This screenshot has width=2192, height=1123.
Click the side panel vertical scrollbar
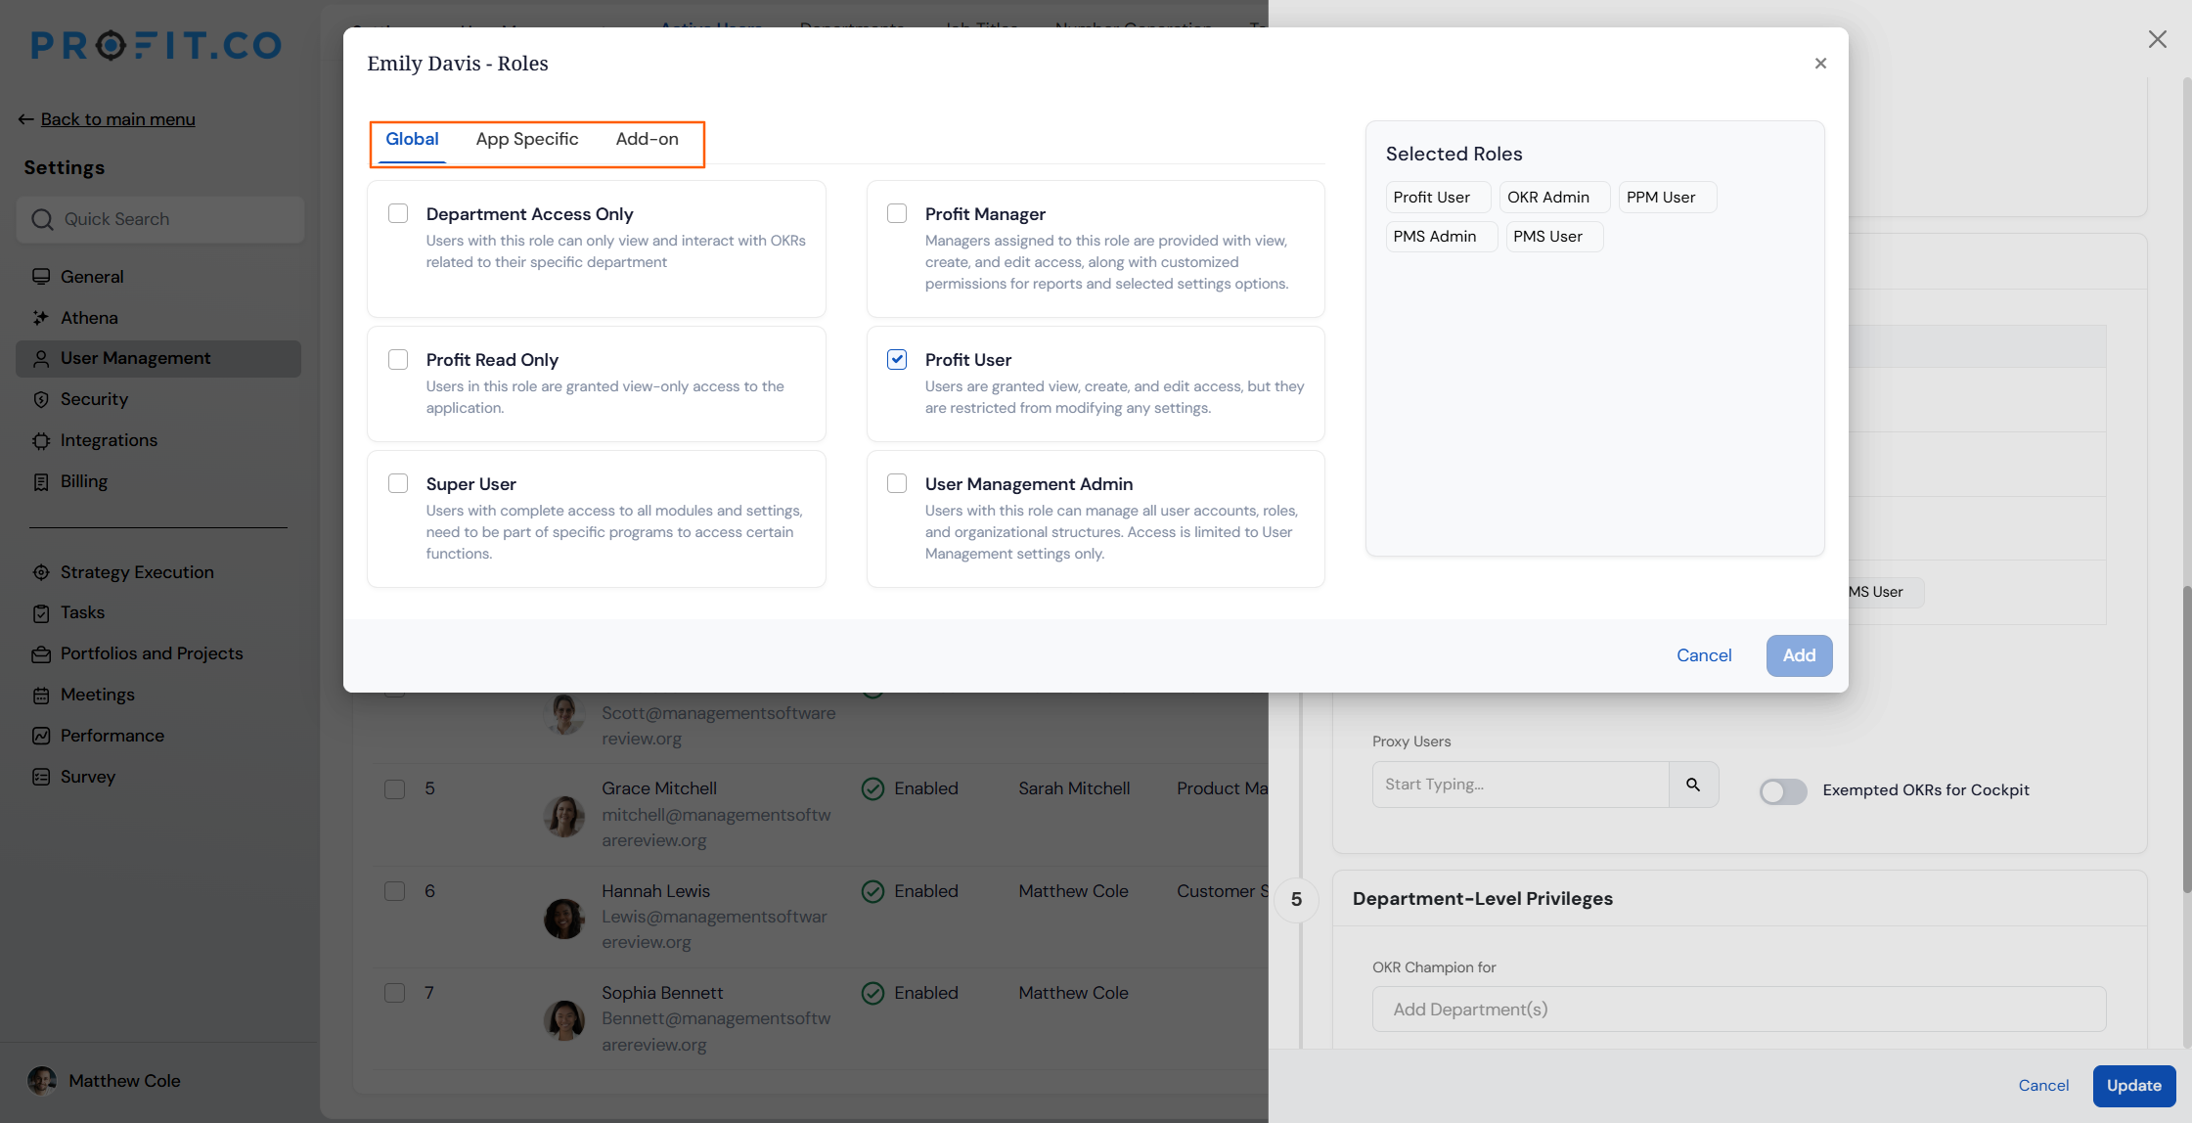pos(2186,739)
